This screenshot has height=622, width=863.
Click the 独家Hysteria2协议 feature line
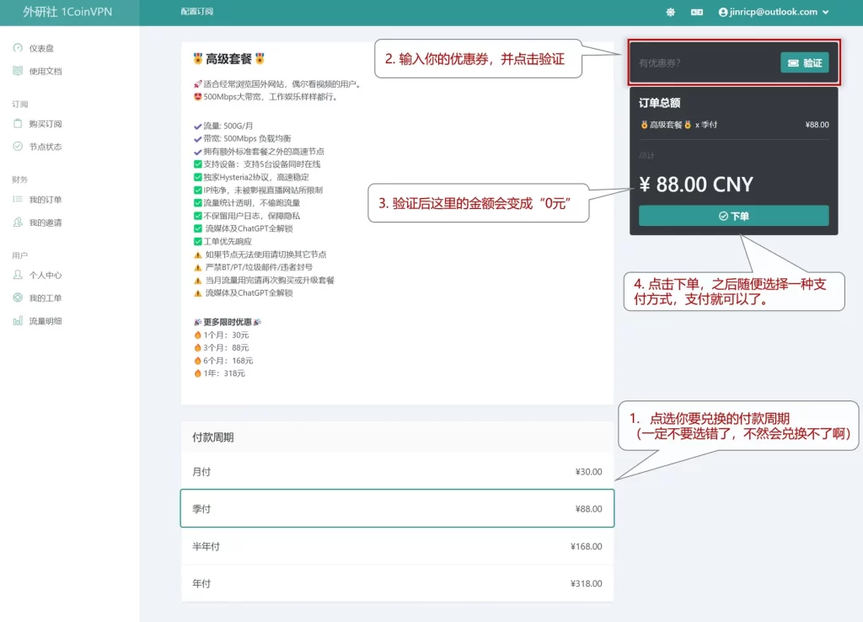(251, 177)
